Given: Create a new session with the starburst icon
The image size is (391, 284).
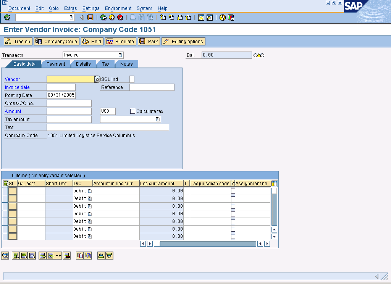Looking at the screenshot, I should 201,18.
